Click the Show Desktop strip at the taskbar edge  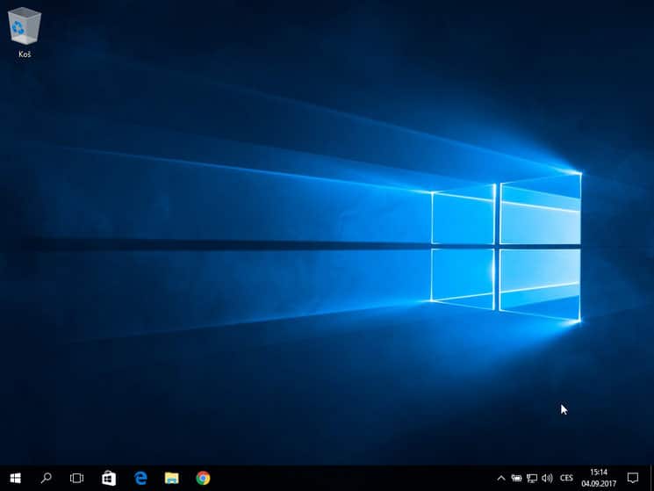click(x=651, y=478)
